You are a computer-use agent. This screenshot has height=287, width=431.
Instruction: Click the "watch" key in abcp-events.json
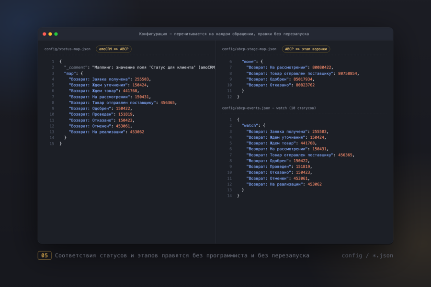pos(250,125)
